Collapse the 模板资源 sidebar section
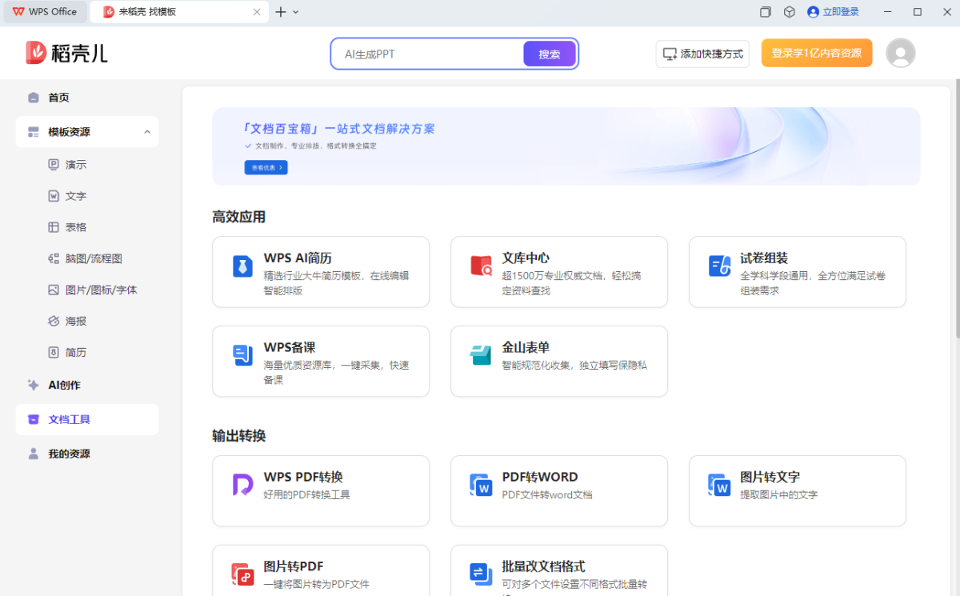 click(x=147, y=132)
